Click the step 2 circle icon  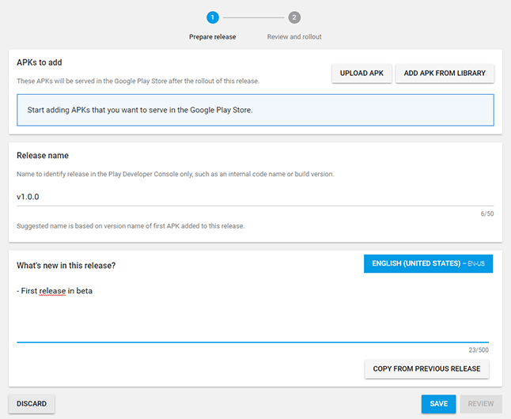click(294, 17)
